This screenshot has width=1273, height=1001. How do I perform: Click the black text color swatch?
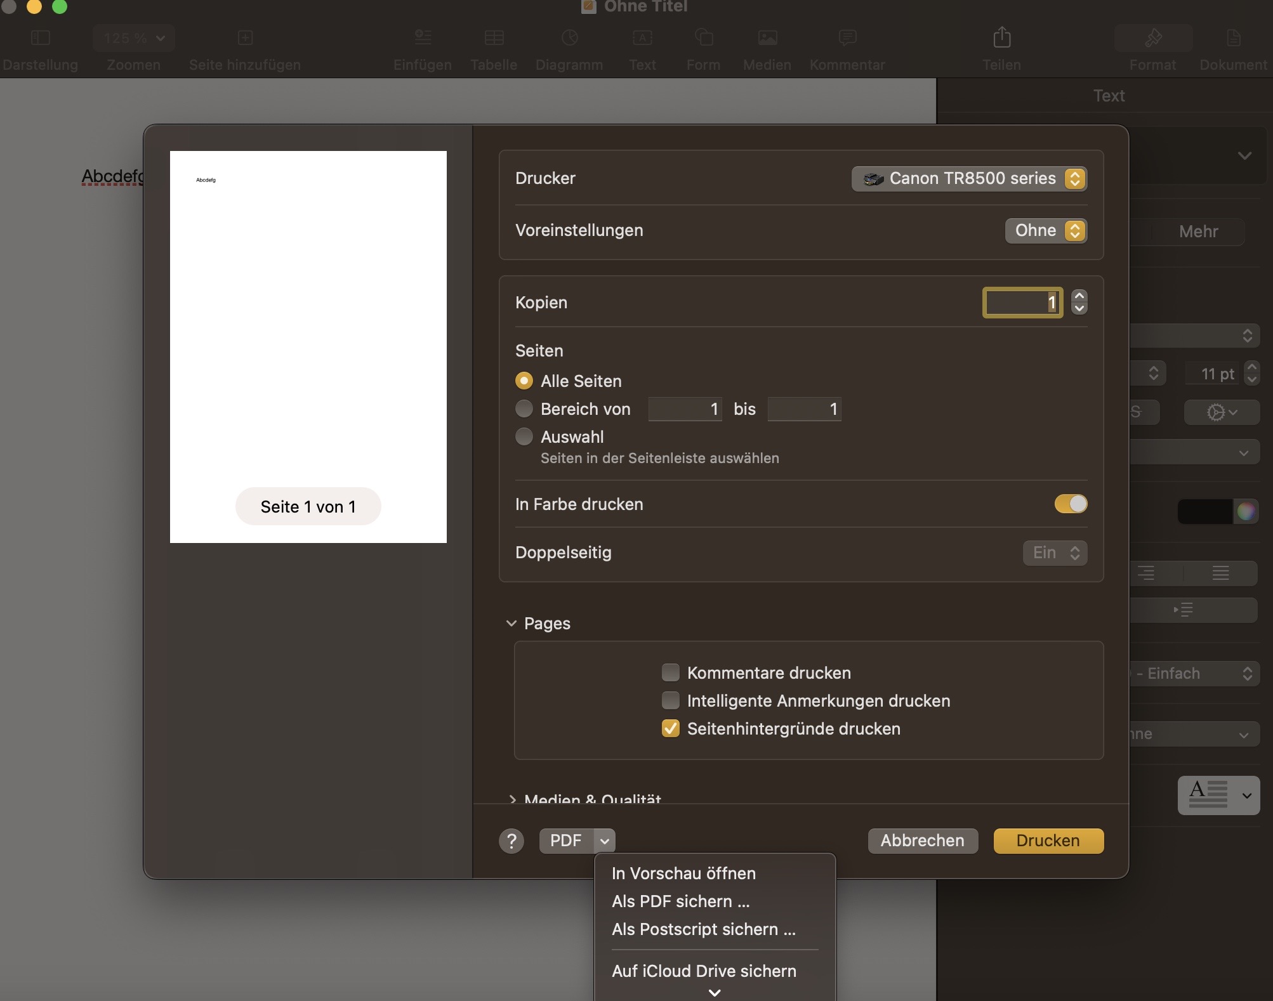coord(1204,511)
